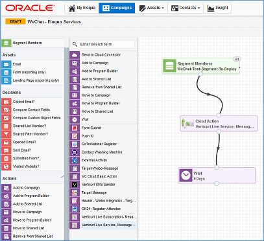Select the Shared Filter Member? funnel icon

(x=6, y=134)
